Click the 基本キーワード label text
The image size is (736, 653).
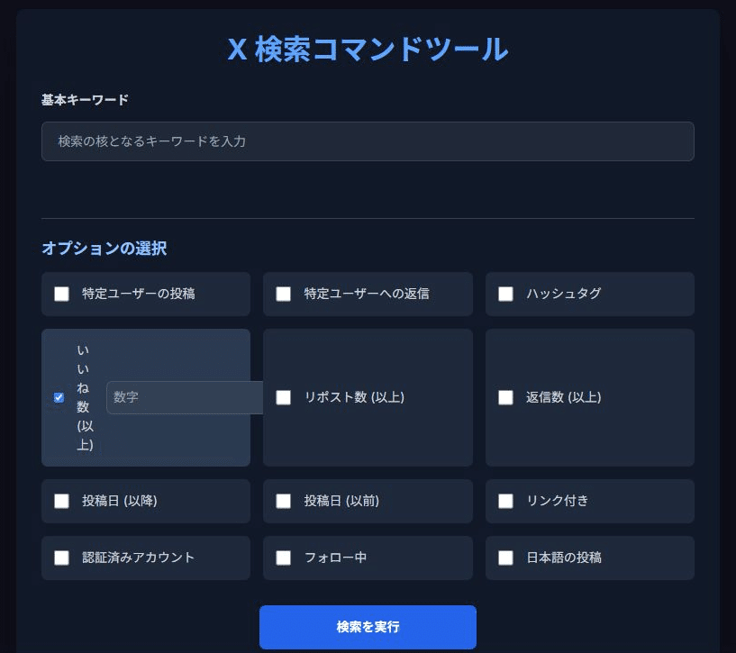coord(68,99)
